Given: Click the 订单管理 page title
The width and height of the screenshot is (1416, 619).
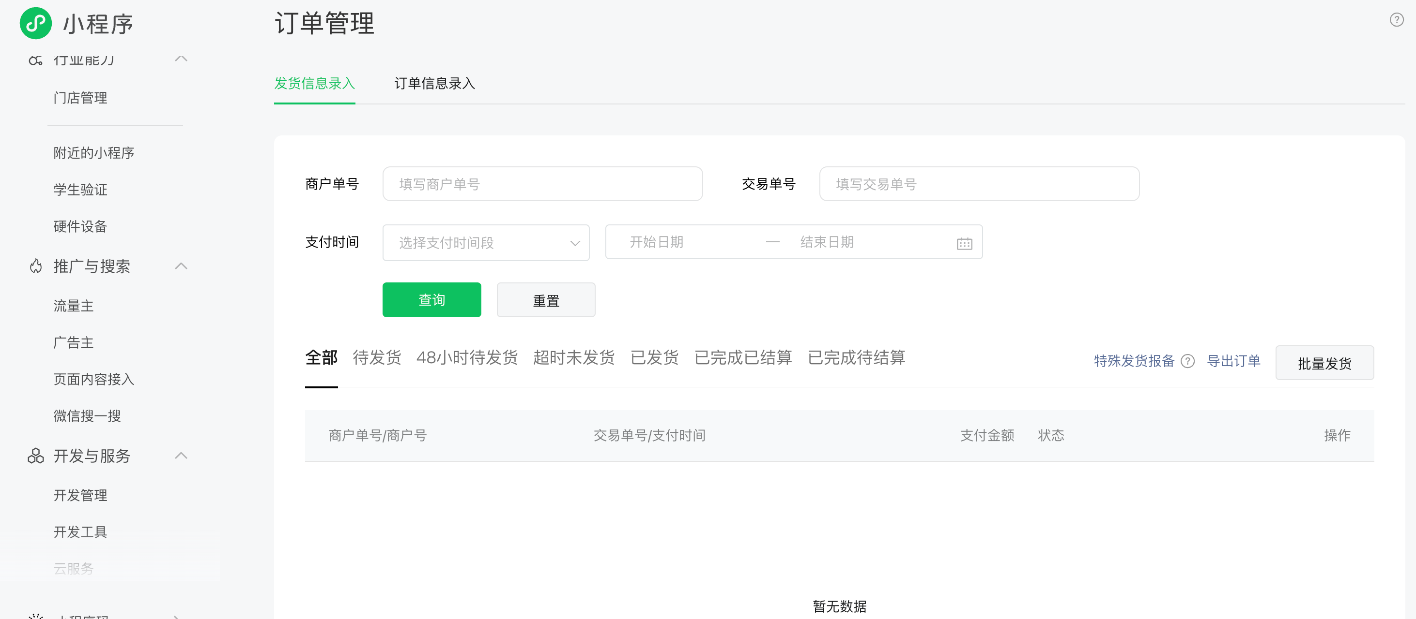Looking at the screenshot, I should click(x=324, y=24).
